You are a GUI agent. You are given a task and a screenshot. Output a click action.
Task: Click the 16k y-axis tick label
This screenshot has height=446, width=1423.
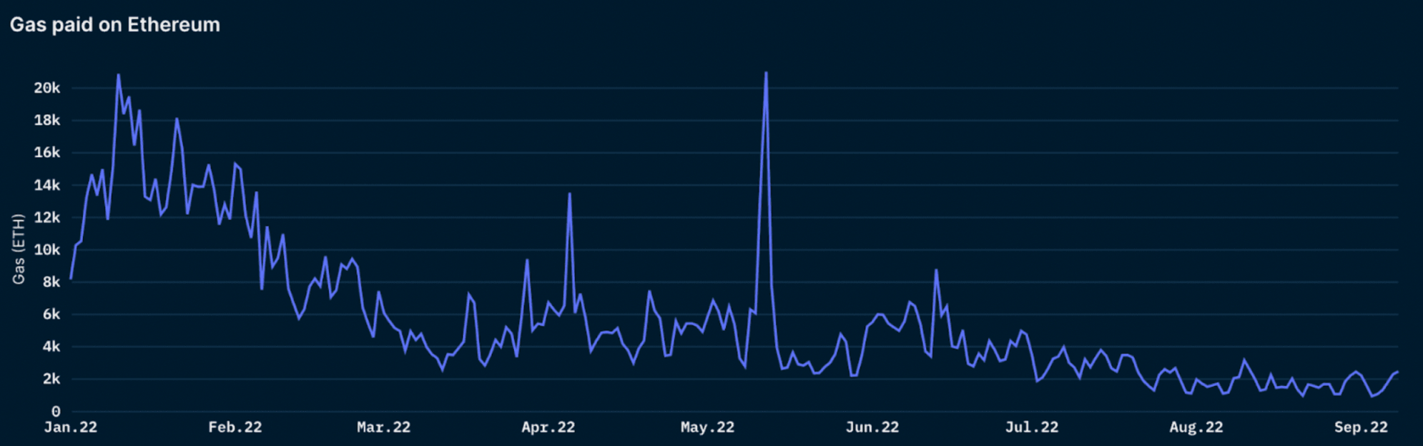[47, 152]
